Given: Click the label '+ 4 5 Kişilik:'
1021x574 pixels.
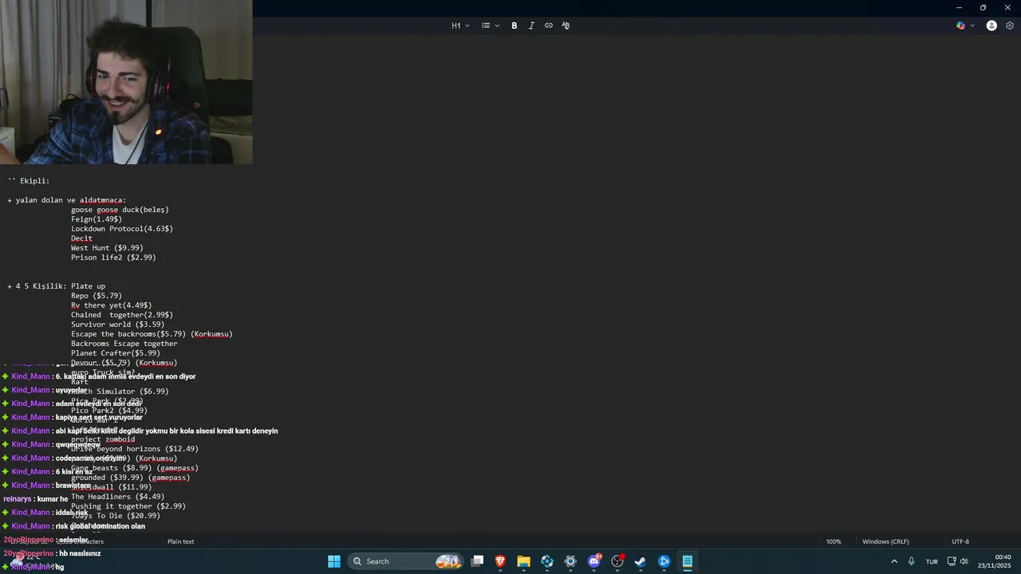Looking at the screenshot, I should coord(37,286).
